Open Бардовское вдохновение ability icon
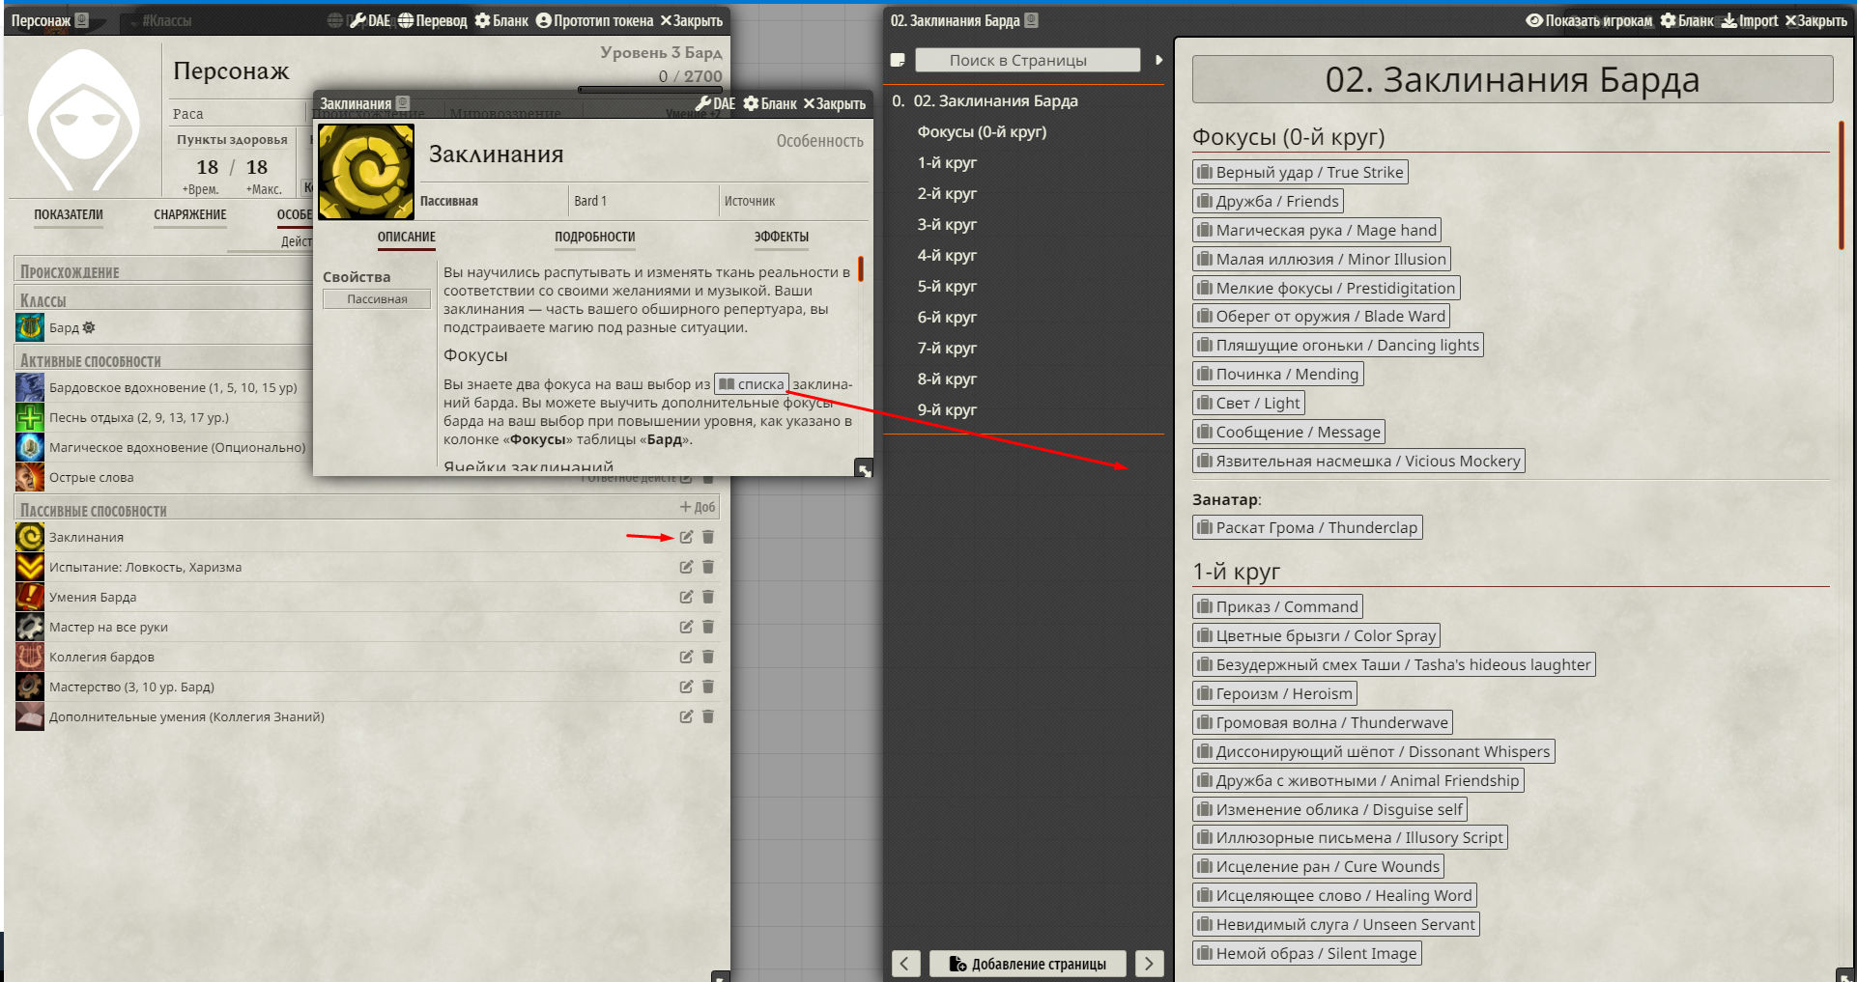Image resolution: width=1857 pixels, height=982 pixels. (30, 387)
